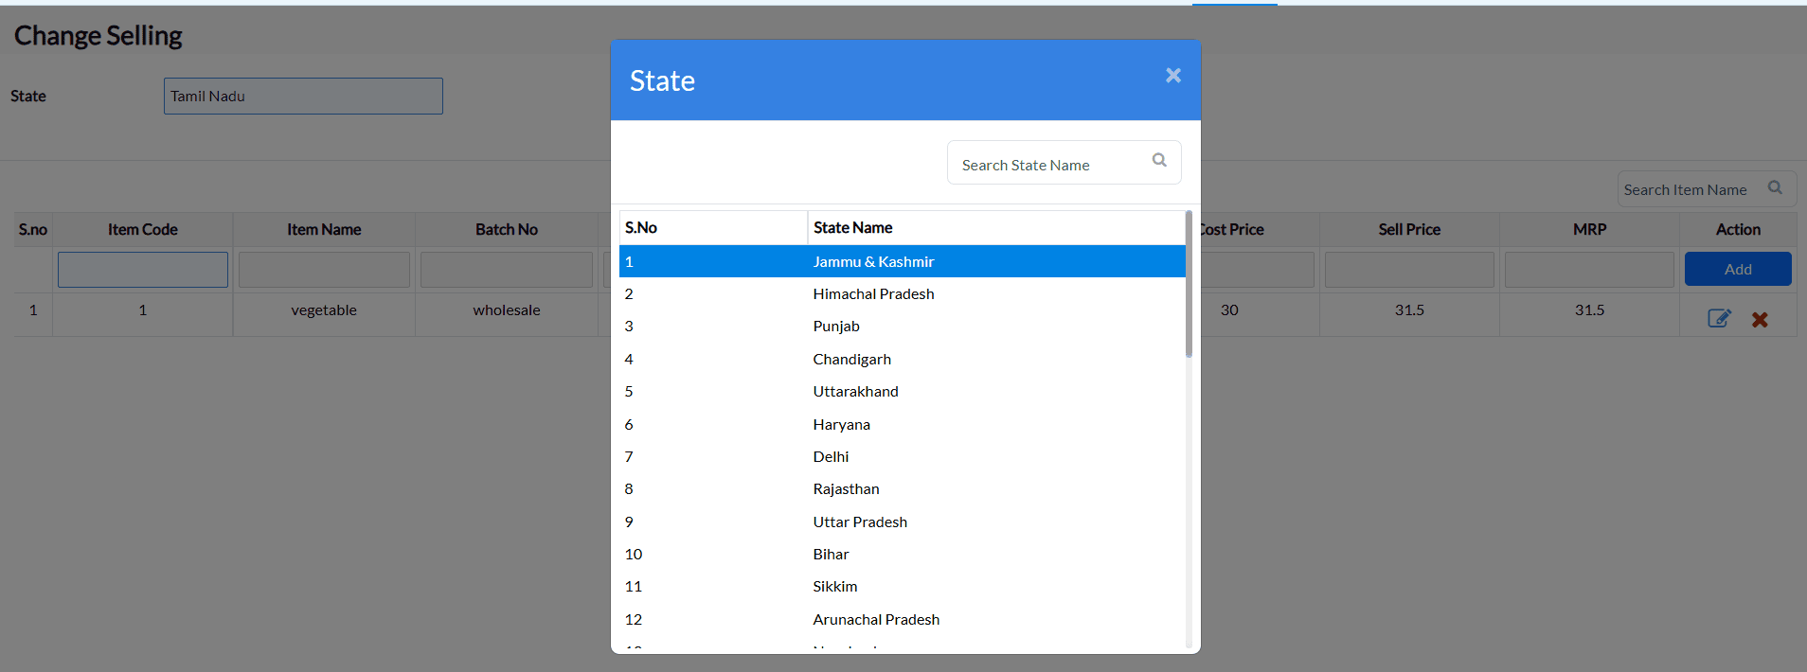Viewport: 1807px width, 672px height.
Task: Focus the Search State Name field
Action: click(1049, 164)
